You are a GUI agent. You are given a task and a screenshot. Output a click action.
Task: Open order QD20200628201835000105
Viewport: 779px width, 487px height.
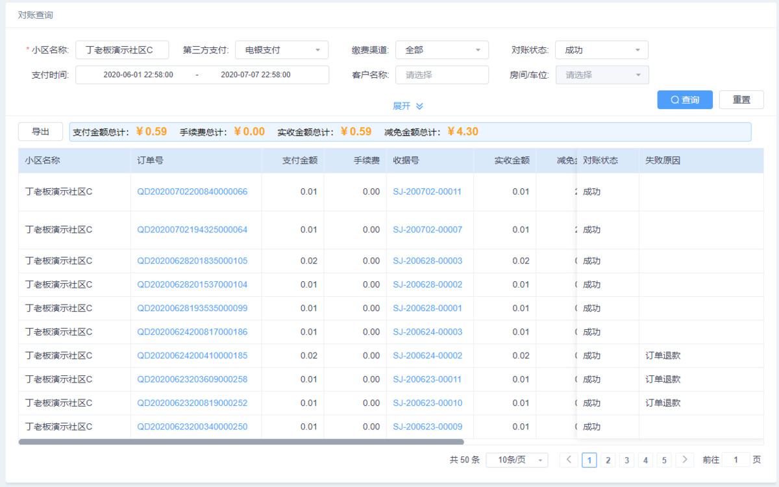(x=192, y=261)
